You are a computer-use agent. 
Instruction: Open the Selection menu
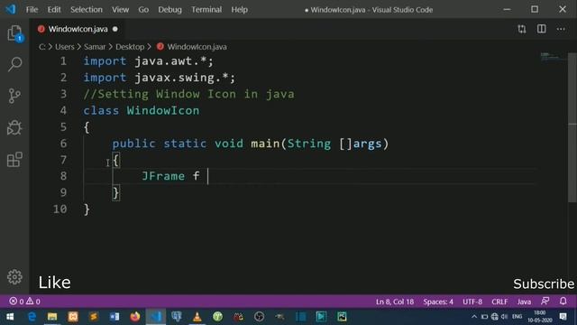[87, 10]
